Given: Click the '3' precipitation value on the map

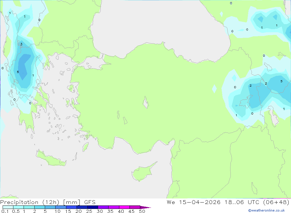Looking at the screenshot, I should coord(21,44).
